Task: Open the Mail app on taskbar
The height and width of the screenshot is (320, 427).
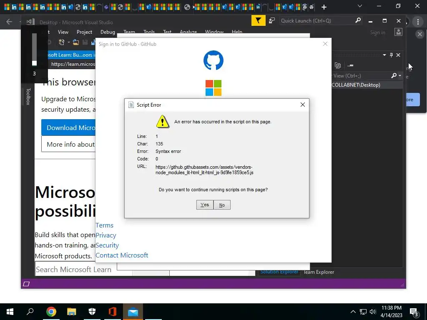Action: coord(133,312)
